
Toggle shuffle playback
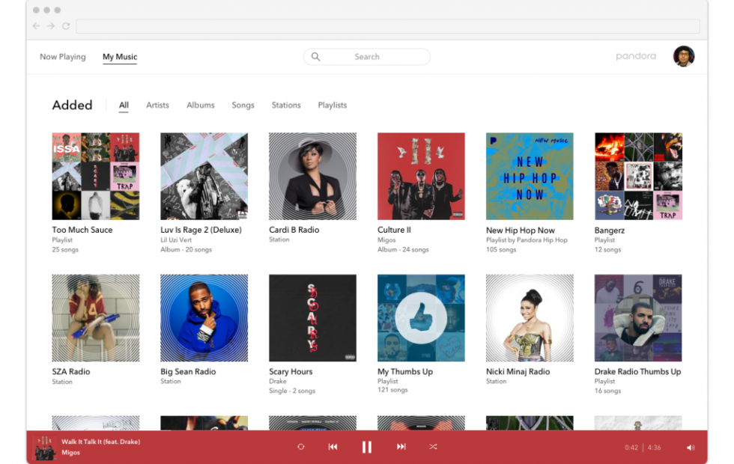[x=433, y=447]
